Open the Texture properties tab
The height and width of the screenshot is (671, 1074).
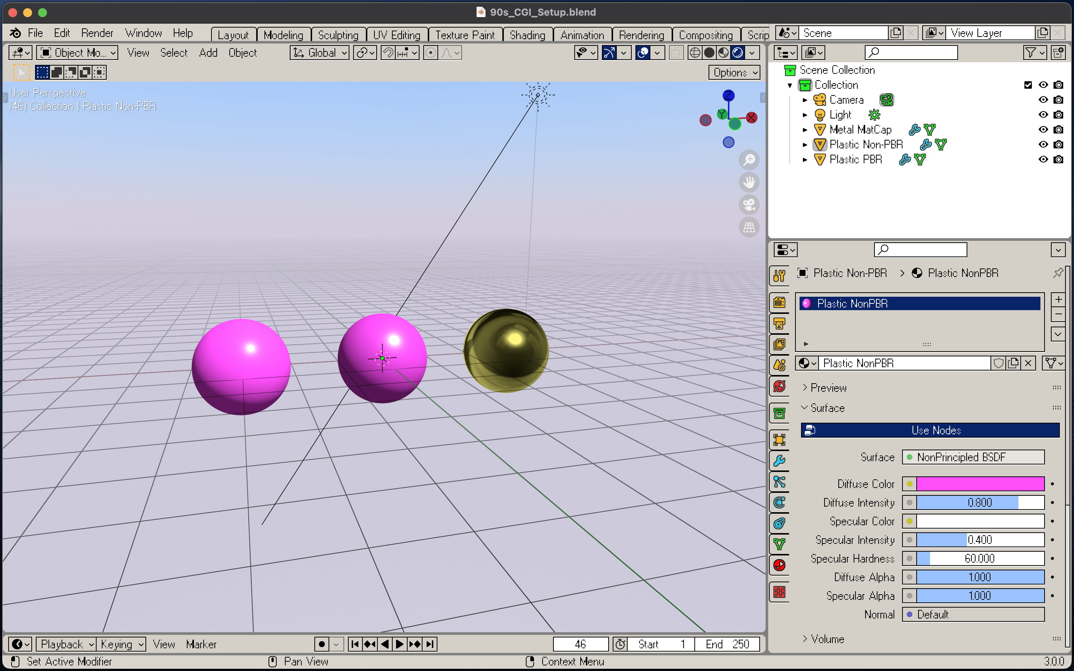click(779, 592)
